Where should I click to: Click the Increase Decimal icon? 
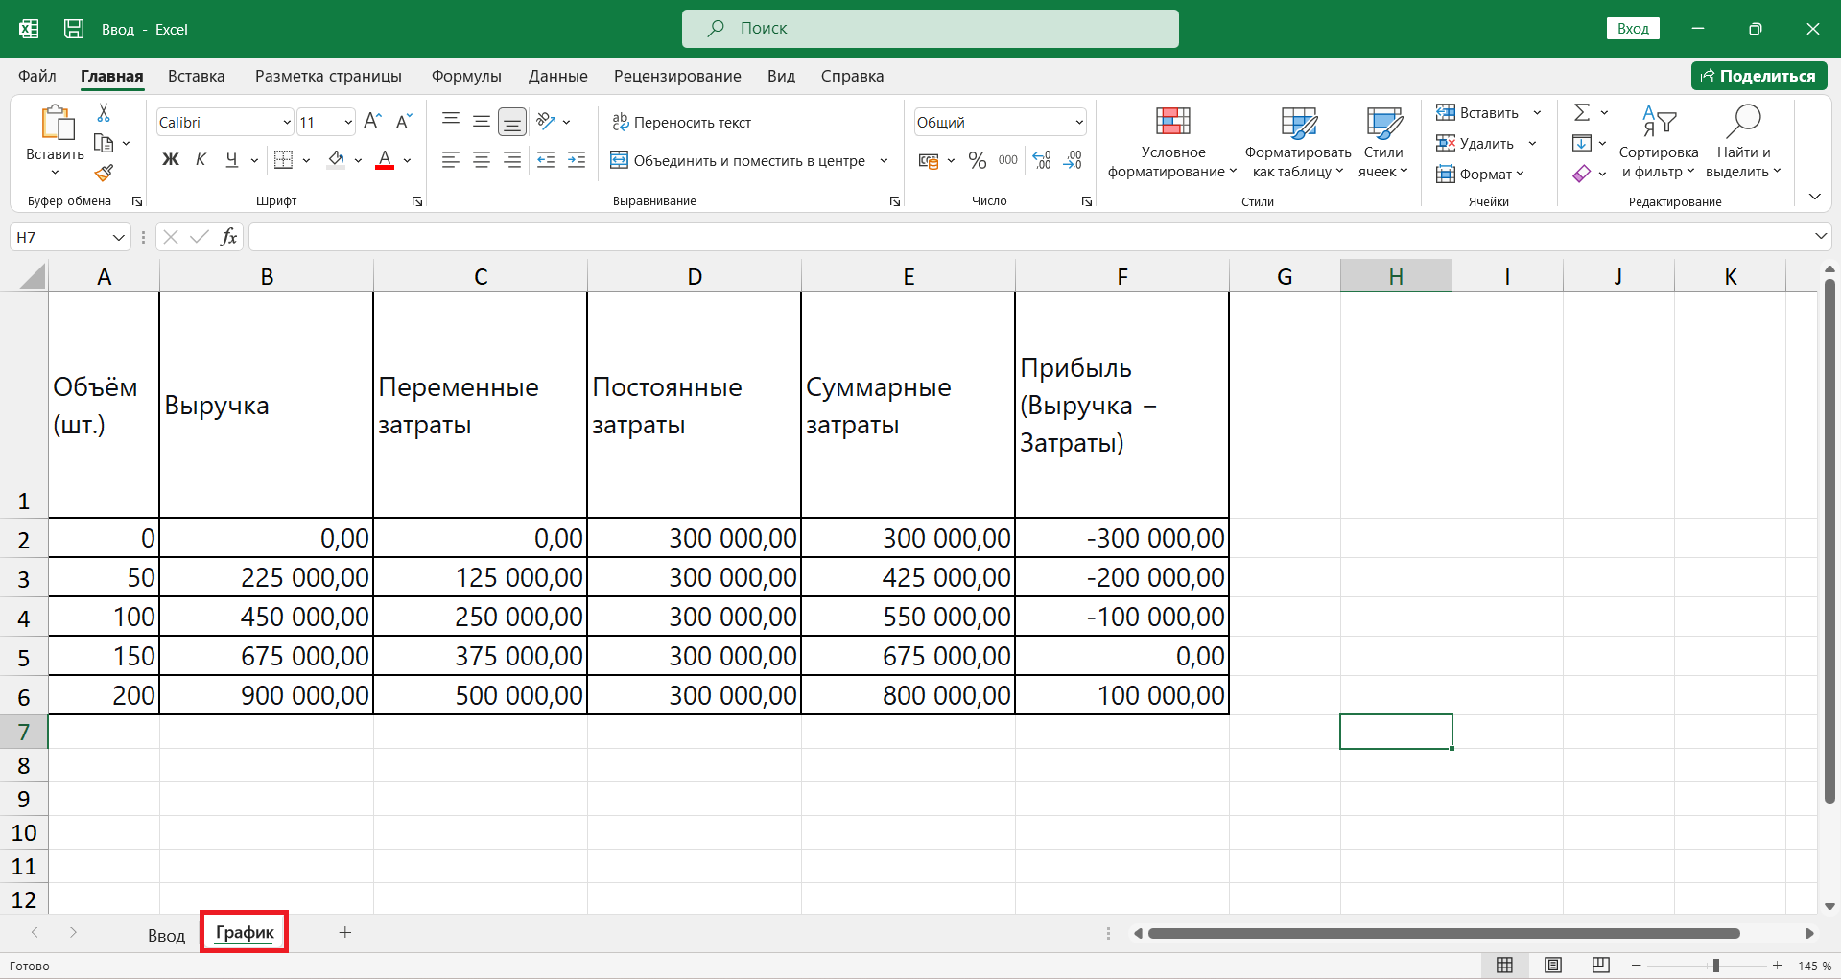tap(1042, 160)
